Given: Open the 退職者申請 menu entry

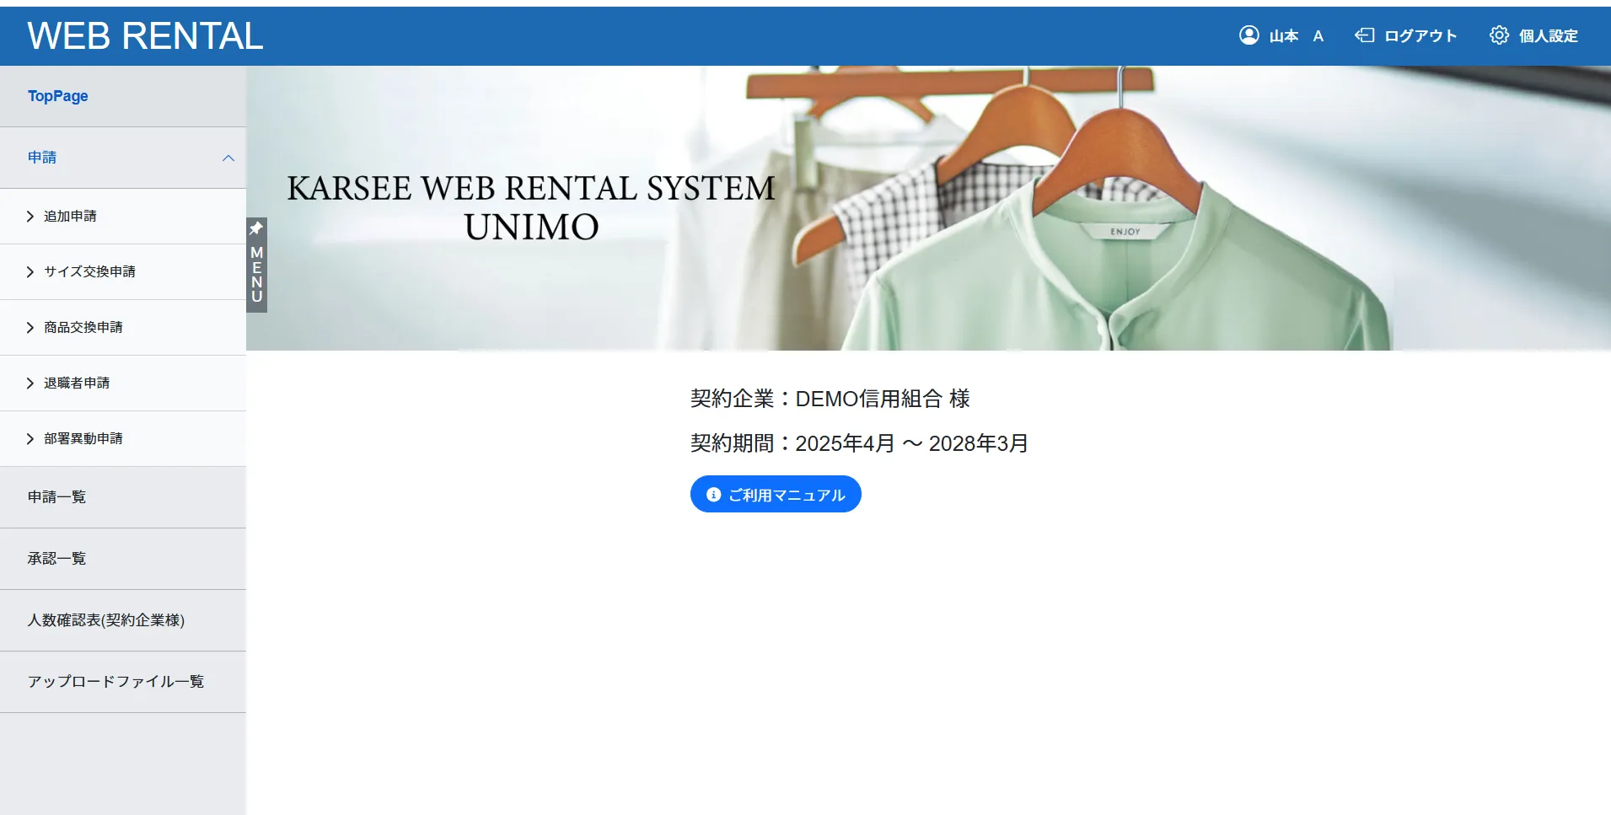Looking at the screenshot, I should (123, 383).
